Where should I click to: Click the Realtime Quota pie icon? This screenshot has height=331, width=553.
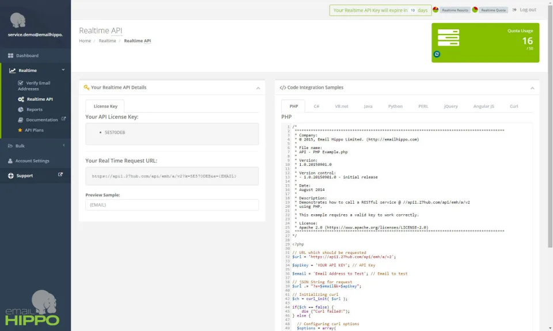[475, 10]
